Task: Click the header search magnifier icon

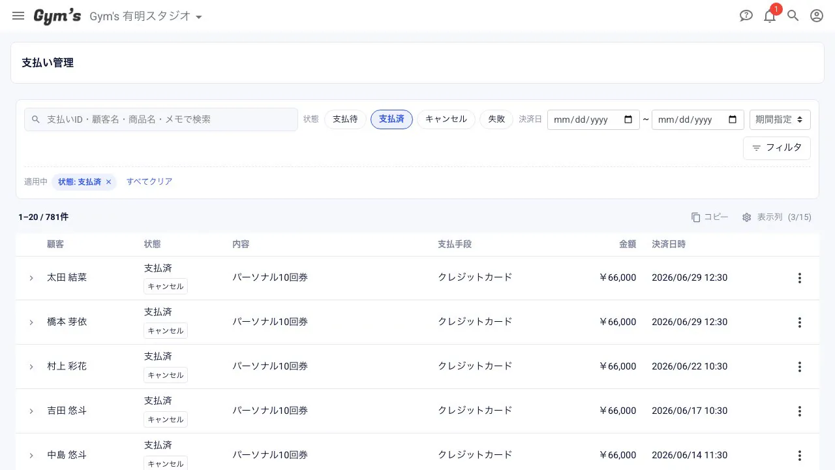Action: coord(793,16)
